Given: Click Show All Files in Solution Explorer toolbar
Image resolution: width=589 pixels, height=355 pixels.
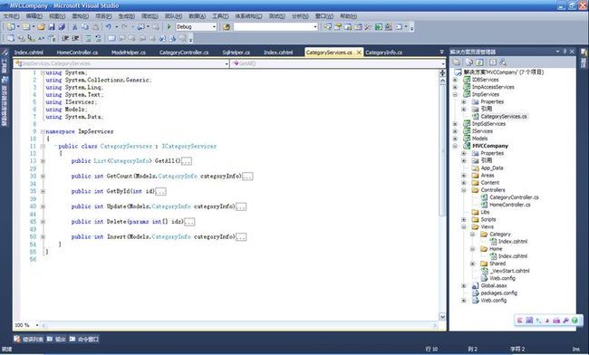Looking at the screenshot, I should click(469, 62).
